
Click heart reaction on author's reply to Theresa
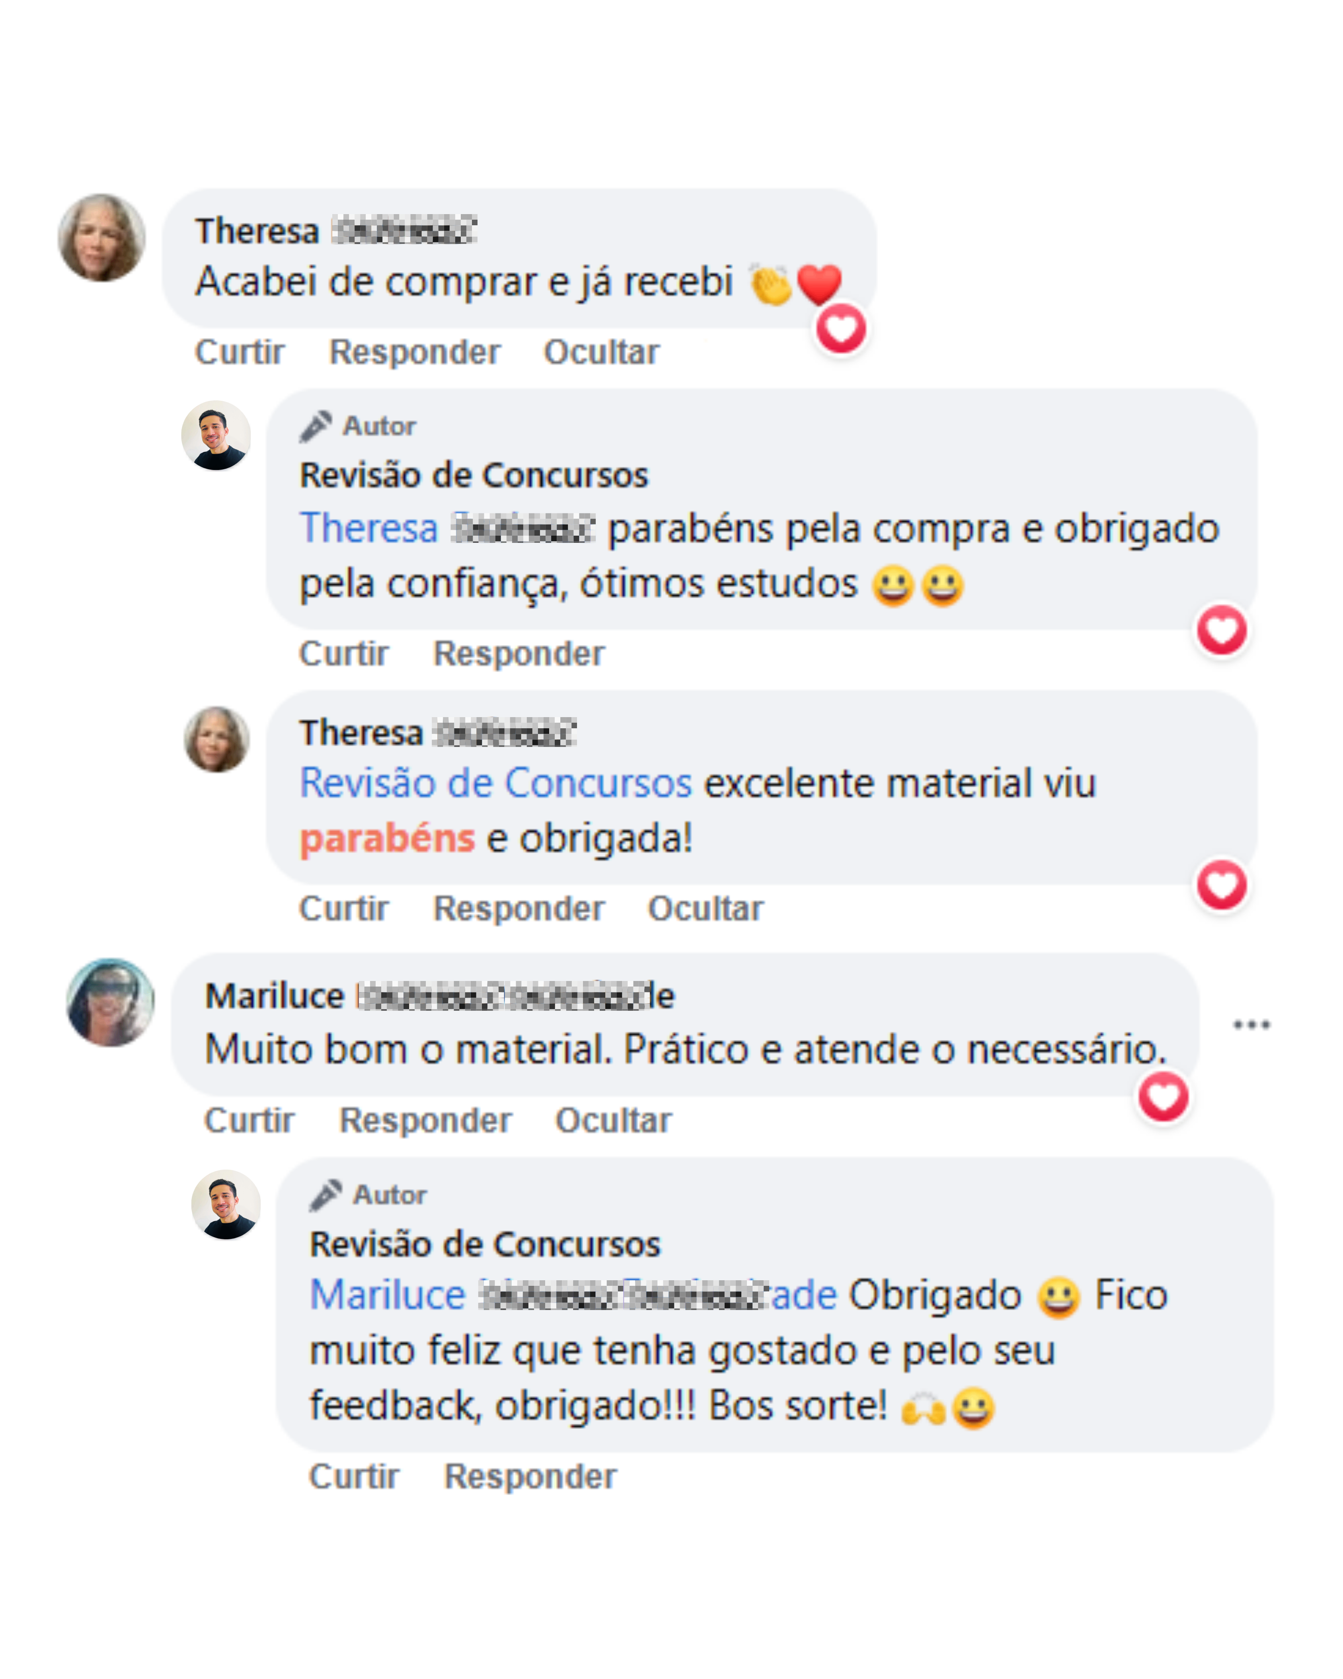(x=1222, y=630)
